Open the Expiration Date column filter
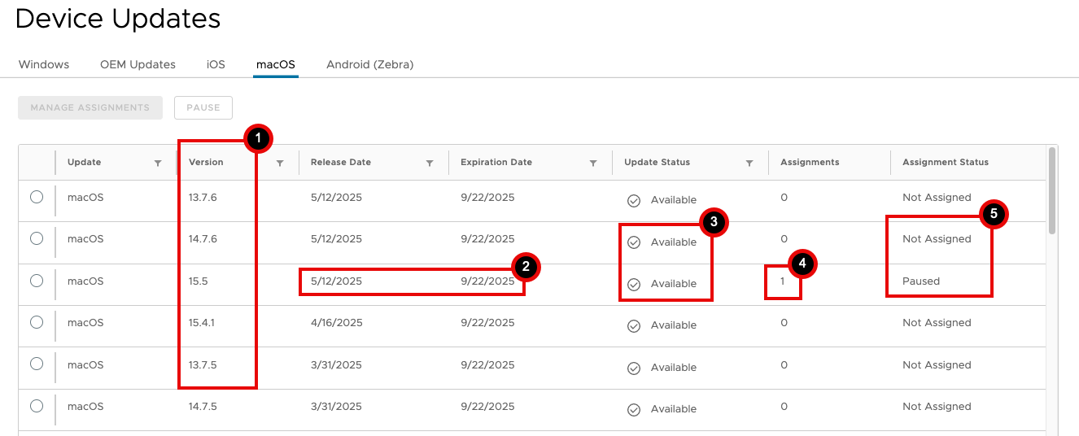The image size is (1079, 436). point(593,163)
